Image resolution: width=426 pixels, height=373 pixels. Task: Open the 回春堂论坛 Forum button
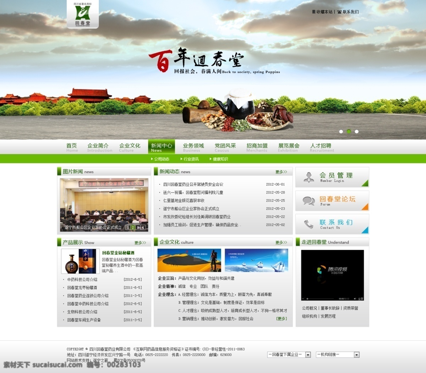[x=332, y=201]
